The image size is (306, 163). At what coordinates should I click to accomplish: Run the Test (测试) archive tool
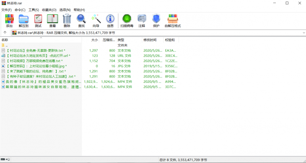[x=38, y=21]
